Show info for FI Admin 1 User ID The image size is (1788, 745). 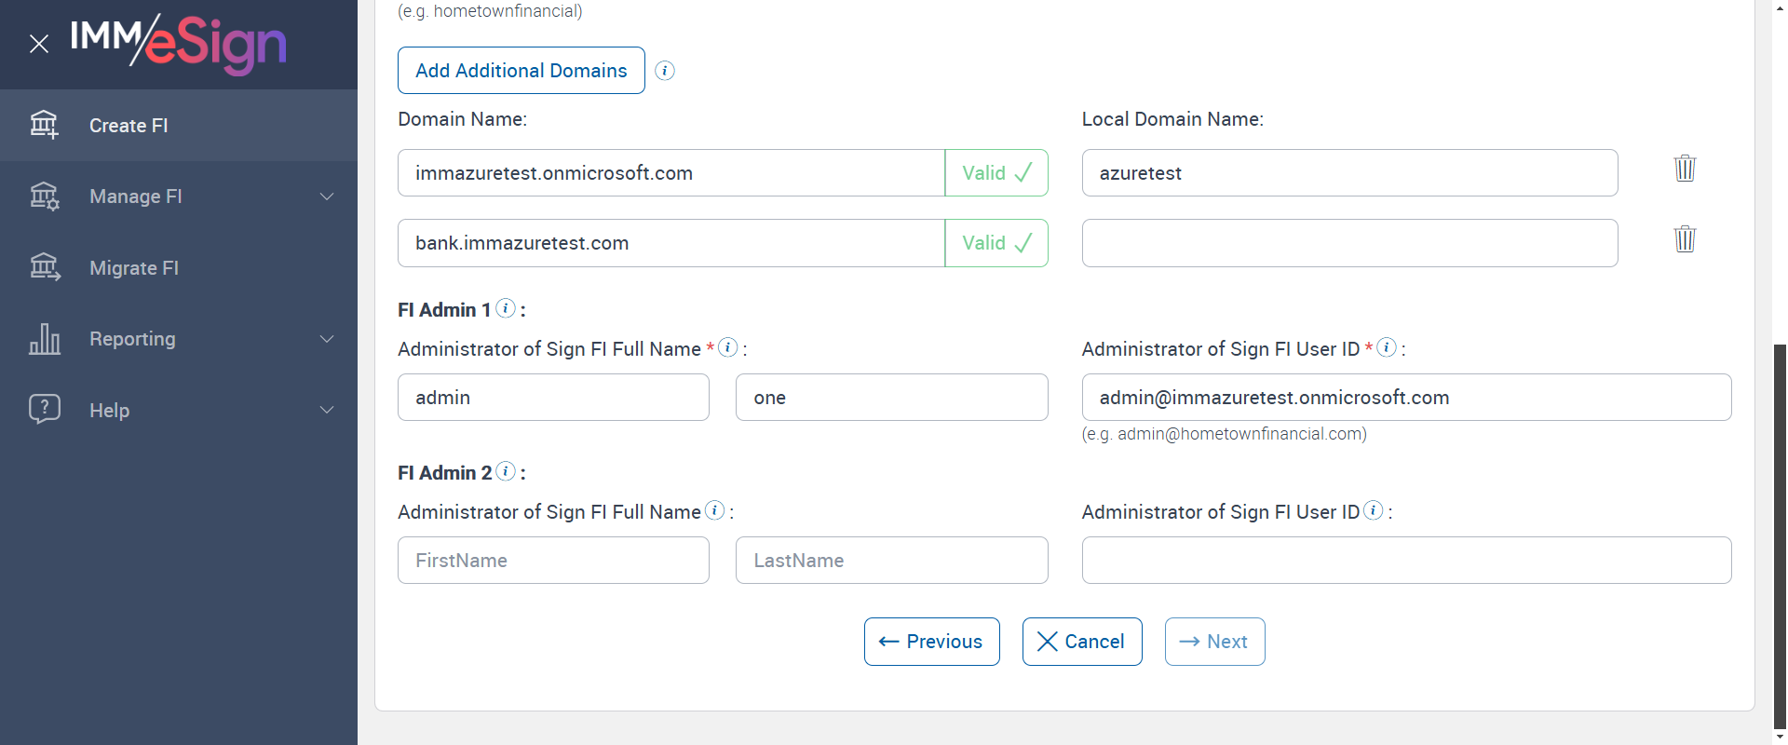point(1387,347)
